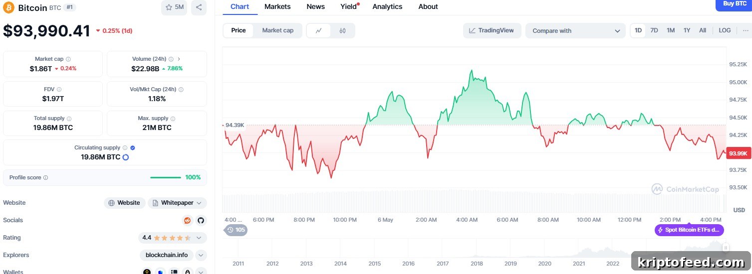The width and height of the screenshot is (752, 274).
Task: Open the Chart tab
Action: [x=240, y=6]
